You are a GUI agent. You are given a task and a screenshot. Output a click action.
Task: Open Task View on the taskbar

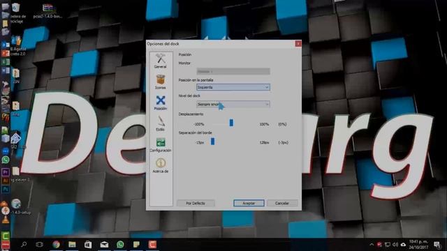pyautogui.click(x=40, y=244)
